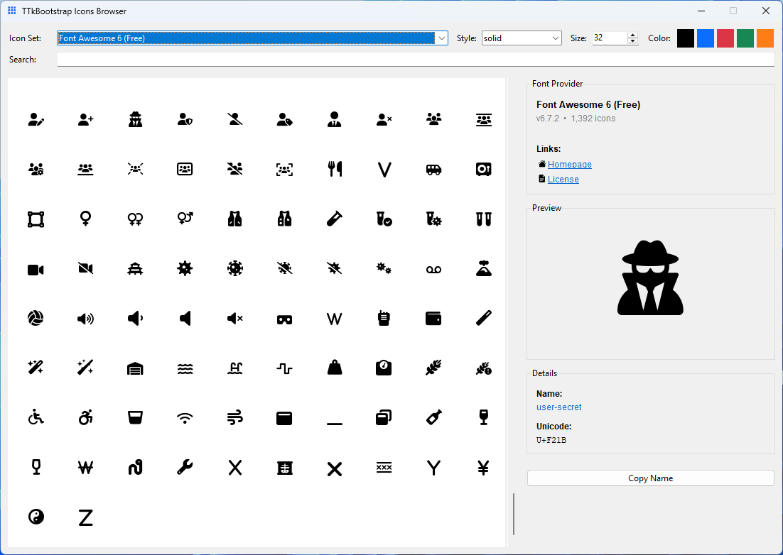Click the virus icon
The width and height of the screenshot is (783, 555).
point(185,268)
